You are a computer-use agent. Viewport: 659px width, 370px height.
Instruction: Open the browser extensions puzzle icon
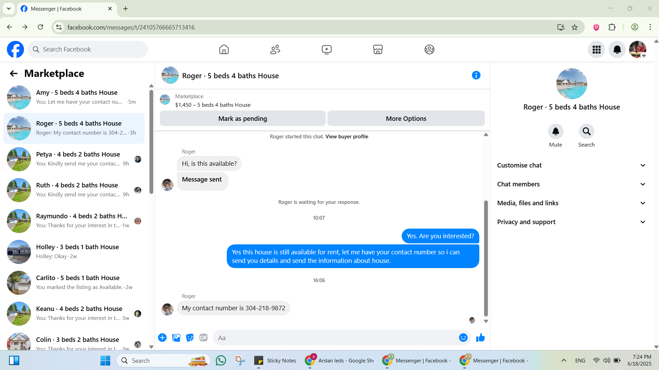(x=612, y=27)
